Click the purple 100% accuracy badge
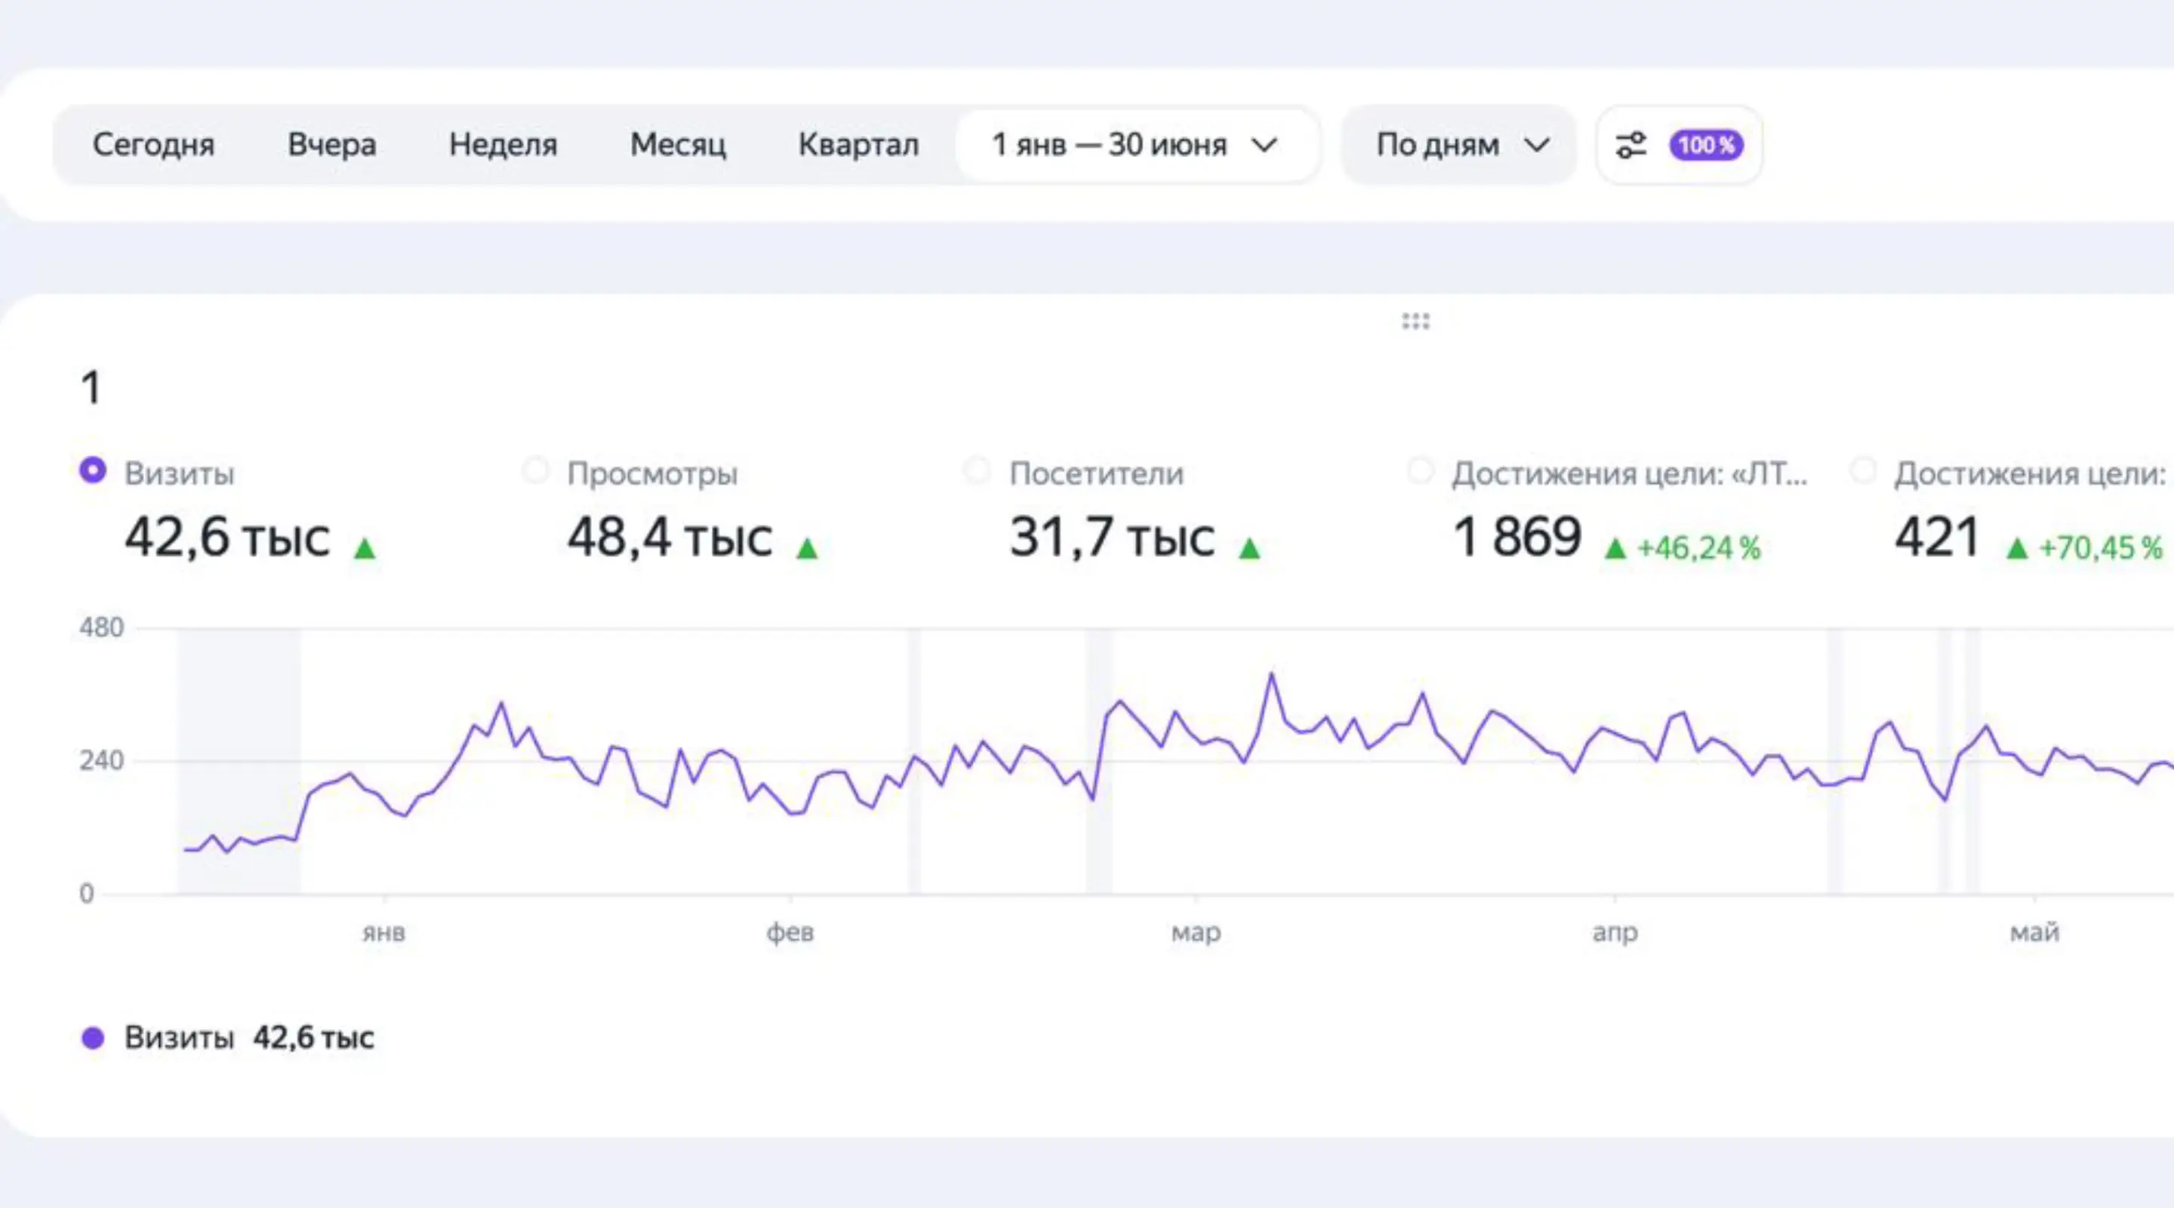 (1706, 145)
